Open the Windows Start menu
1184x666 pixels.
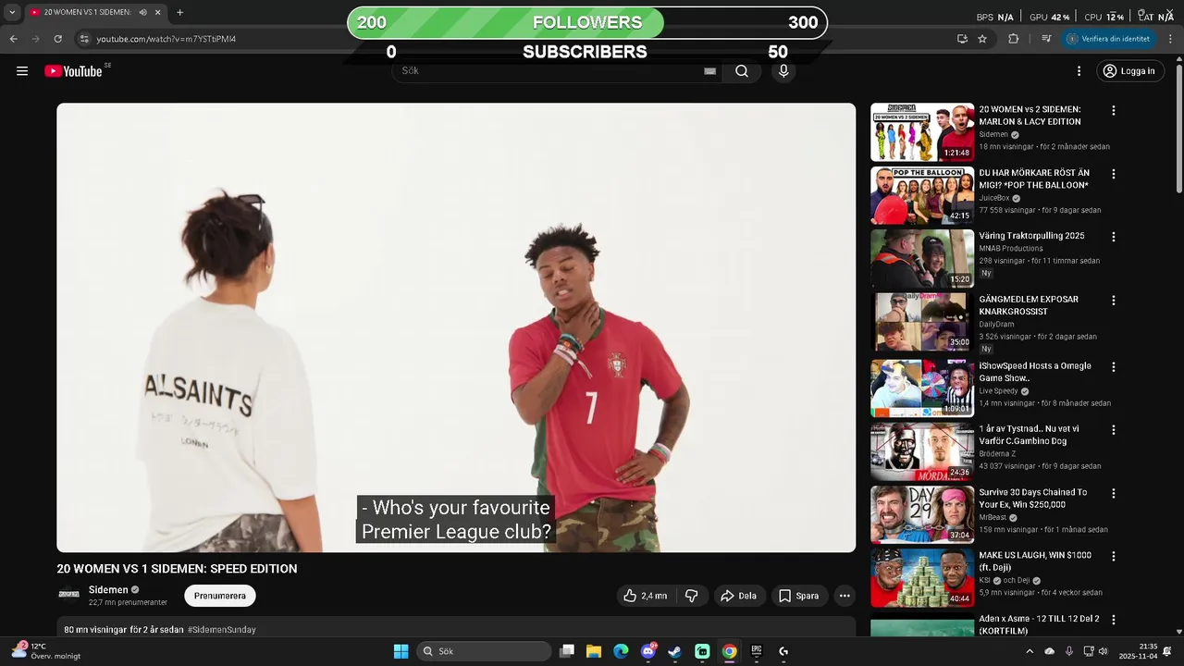click(401, 651)
